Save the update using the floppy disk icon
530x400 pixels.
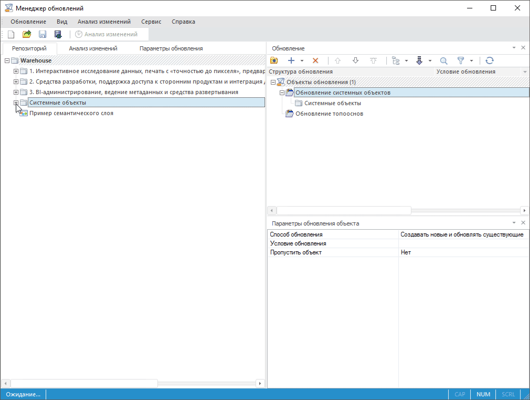43,34
